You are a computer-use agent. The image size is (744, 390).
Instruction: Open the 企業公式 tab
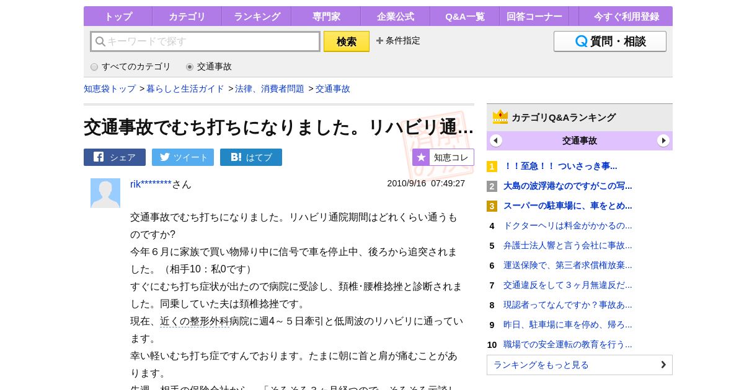(396, 17)
